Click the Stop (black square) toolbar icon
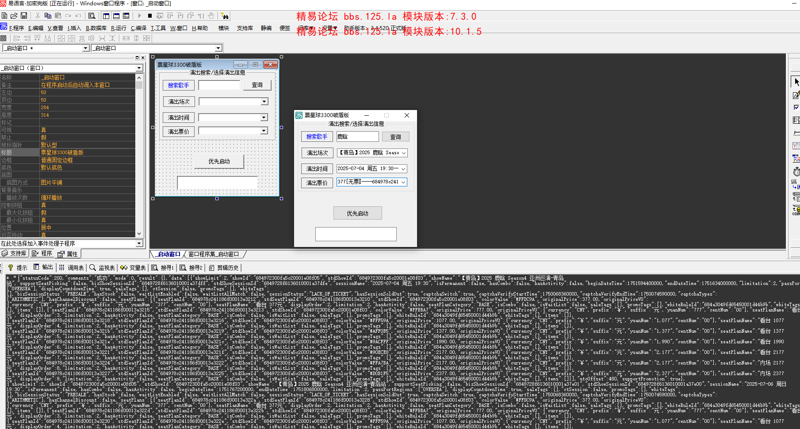 (x=150, y=15)
